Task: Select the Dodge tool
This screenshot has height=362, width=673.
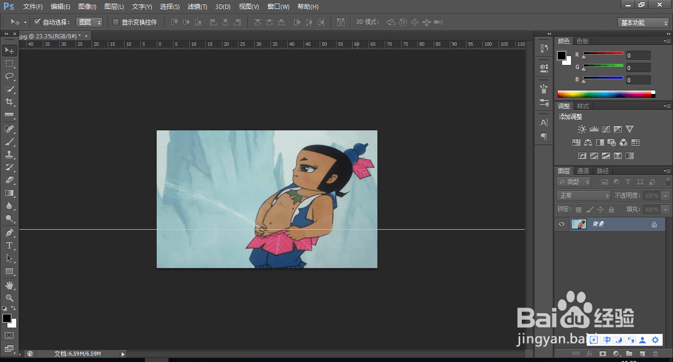Action: (9, 218)
